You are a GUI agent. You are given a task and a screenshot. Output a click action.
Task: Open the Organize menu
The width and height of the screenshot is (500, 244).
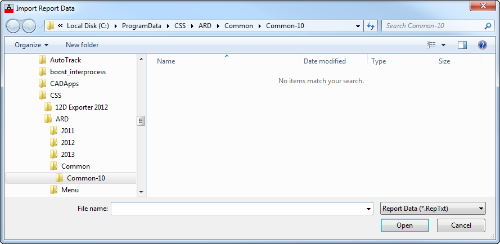(31, 45)
